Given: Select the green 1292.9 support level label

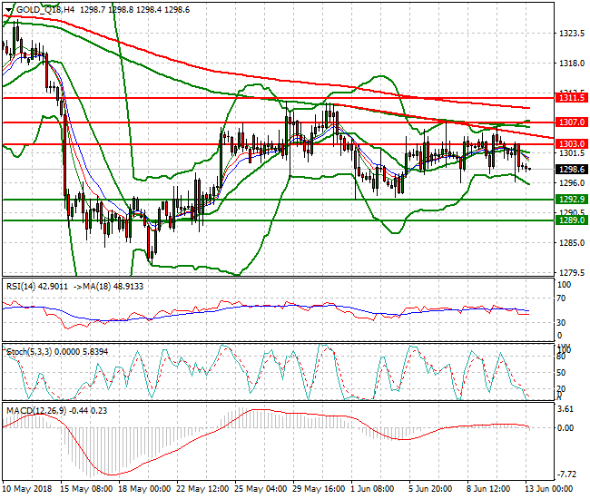Looking at the screenshot, I should click(x=572, y=200).
